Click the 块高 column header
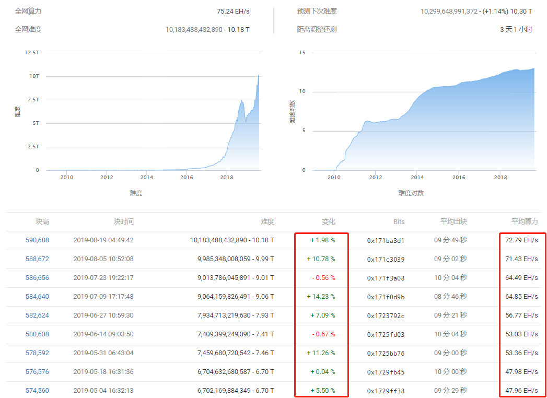Image resolution: width=547 pixels, height=398 pixels. 42,221
